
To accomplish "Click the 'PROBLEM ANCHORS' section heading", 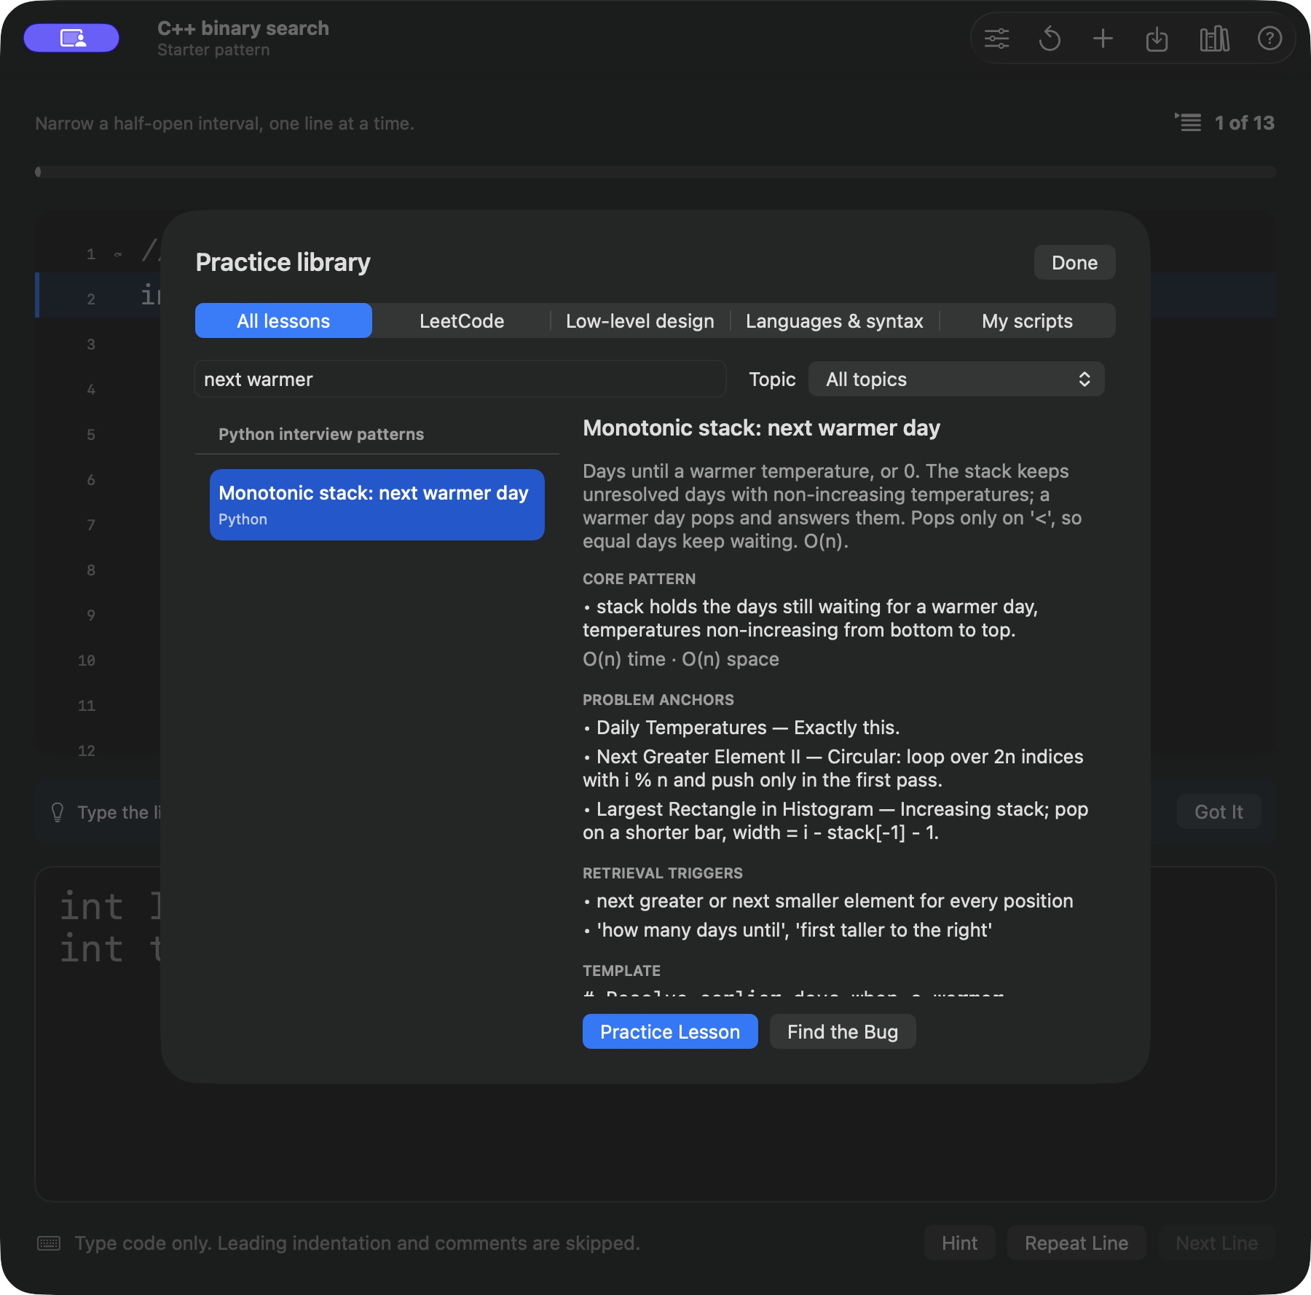I will (x=658, y=699).
